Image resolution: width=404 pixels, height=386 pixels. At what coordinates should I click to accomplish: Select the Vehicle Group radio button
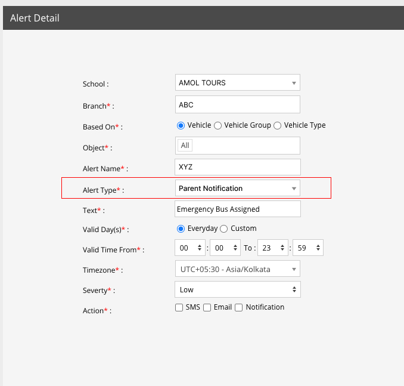pyautogui.click(x=218, y=125)
